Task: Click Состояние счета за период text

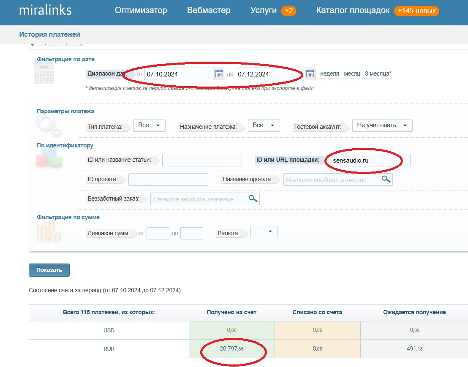Action: 105,290
